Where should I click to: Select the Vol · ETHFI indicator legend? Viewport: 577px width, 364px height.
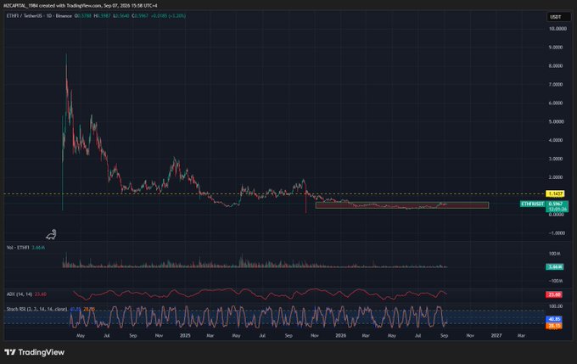[25, 248]
